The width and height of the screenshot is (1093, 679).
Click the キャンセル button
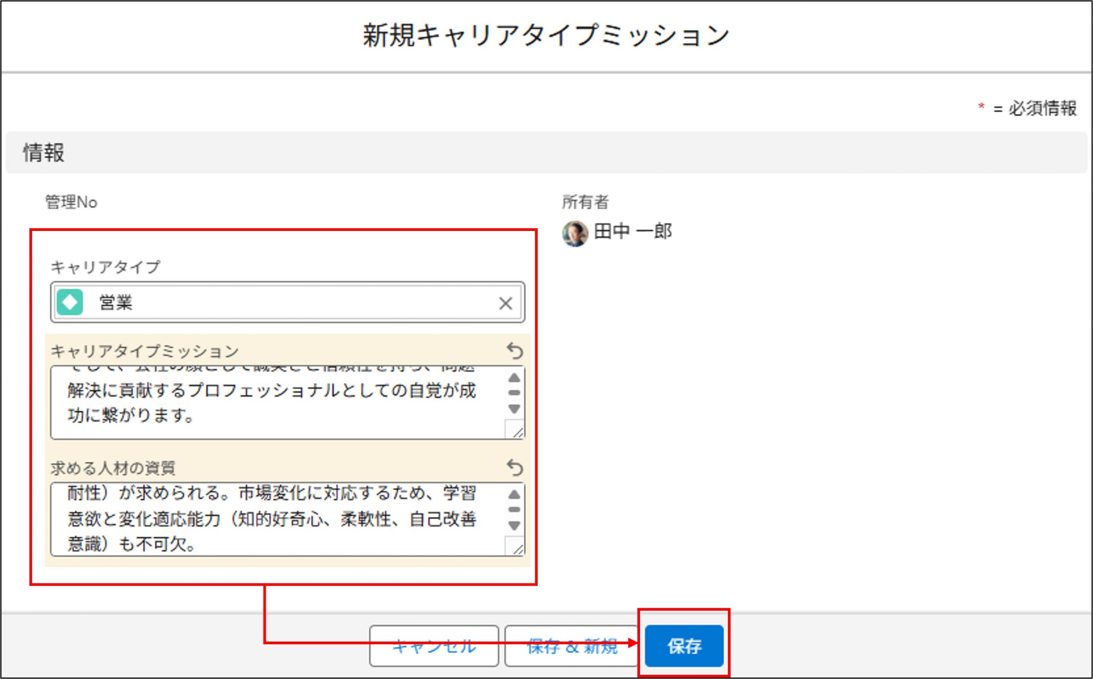tap(433, 646)
